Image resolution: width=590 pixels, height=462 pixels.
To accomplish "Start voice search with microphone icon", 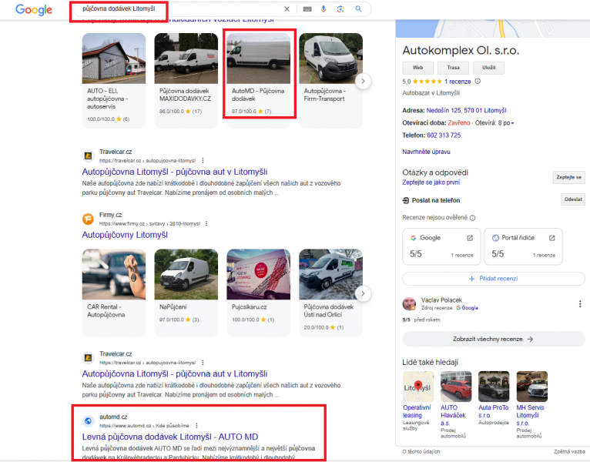I will tap(323, 9).
